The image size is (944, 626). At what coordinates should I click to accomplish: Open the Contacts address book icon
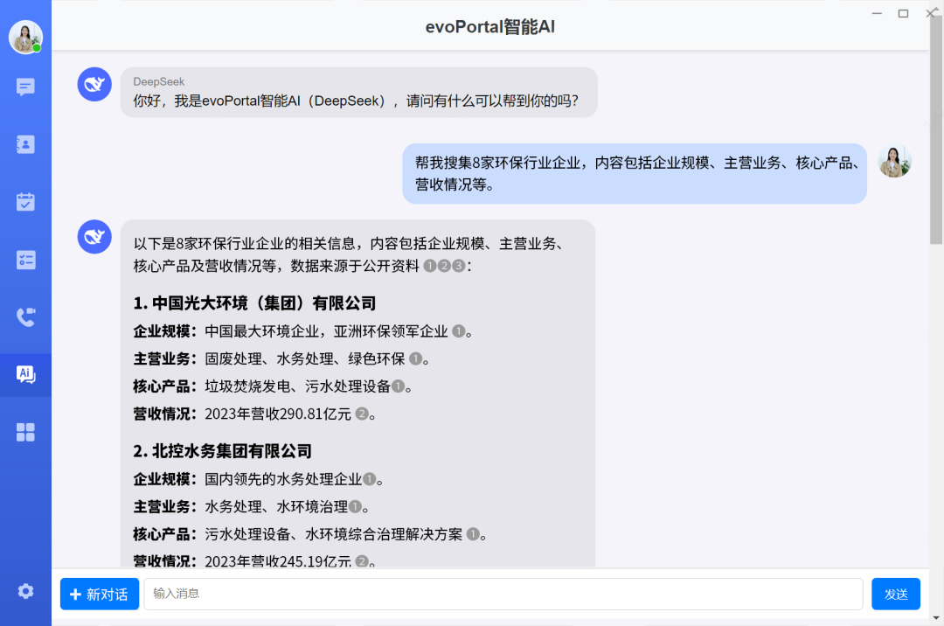[25, 144]
